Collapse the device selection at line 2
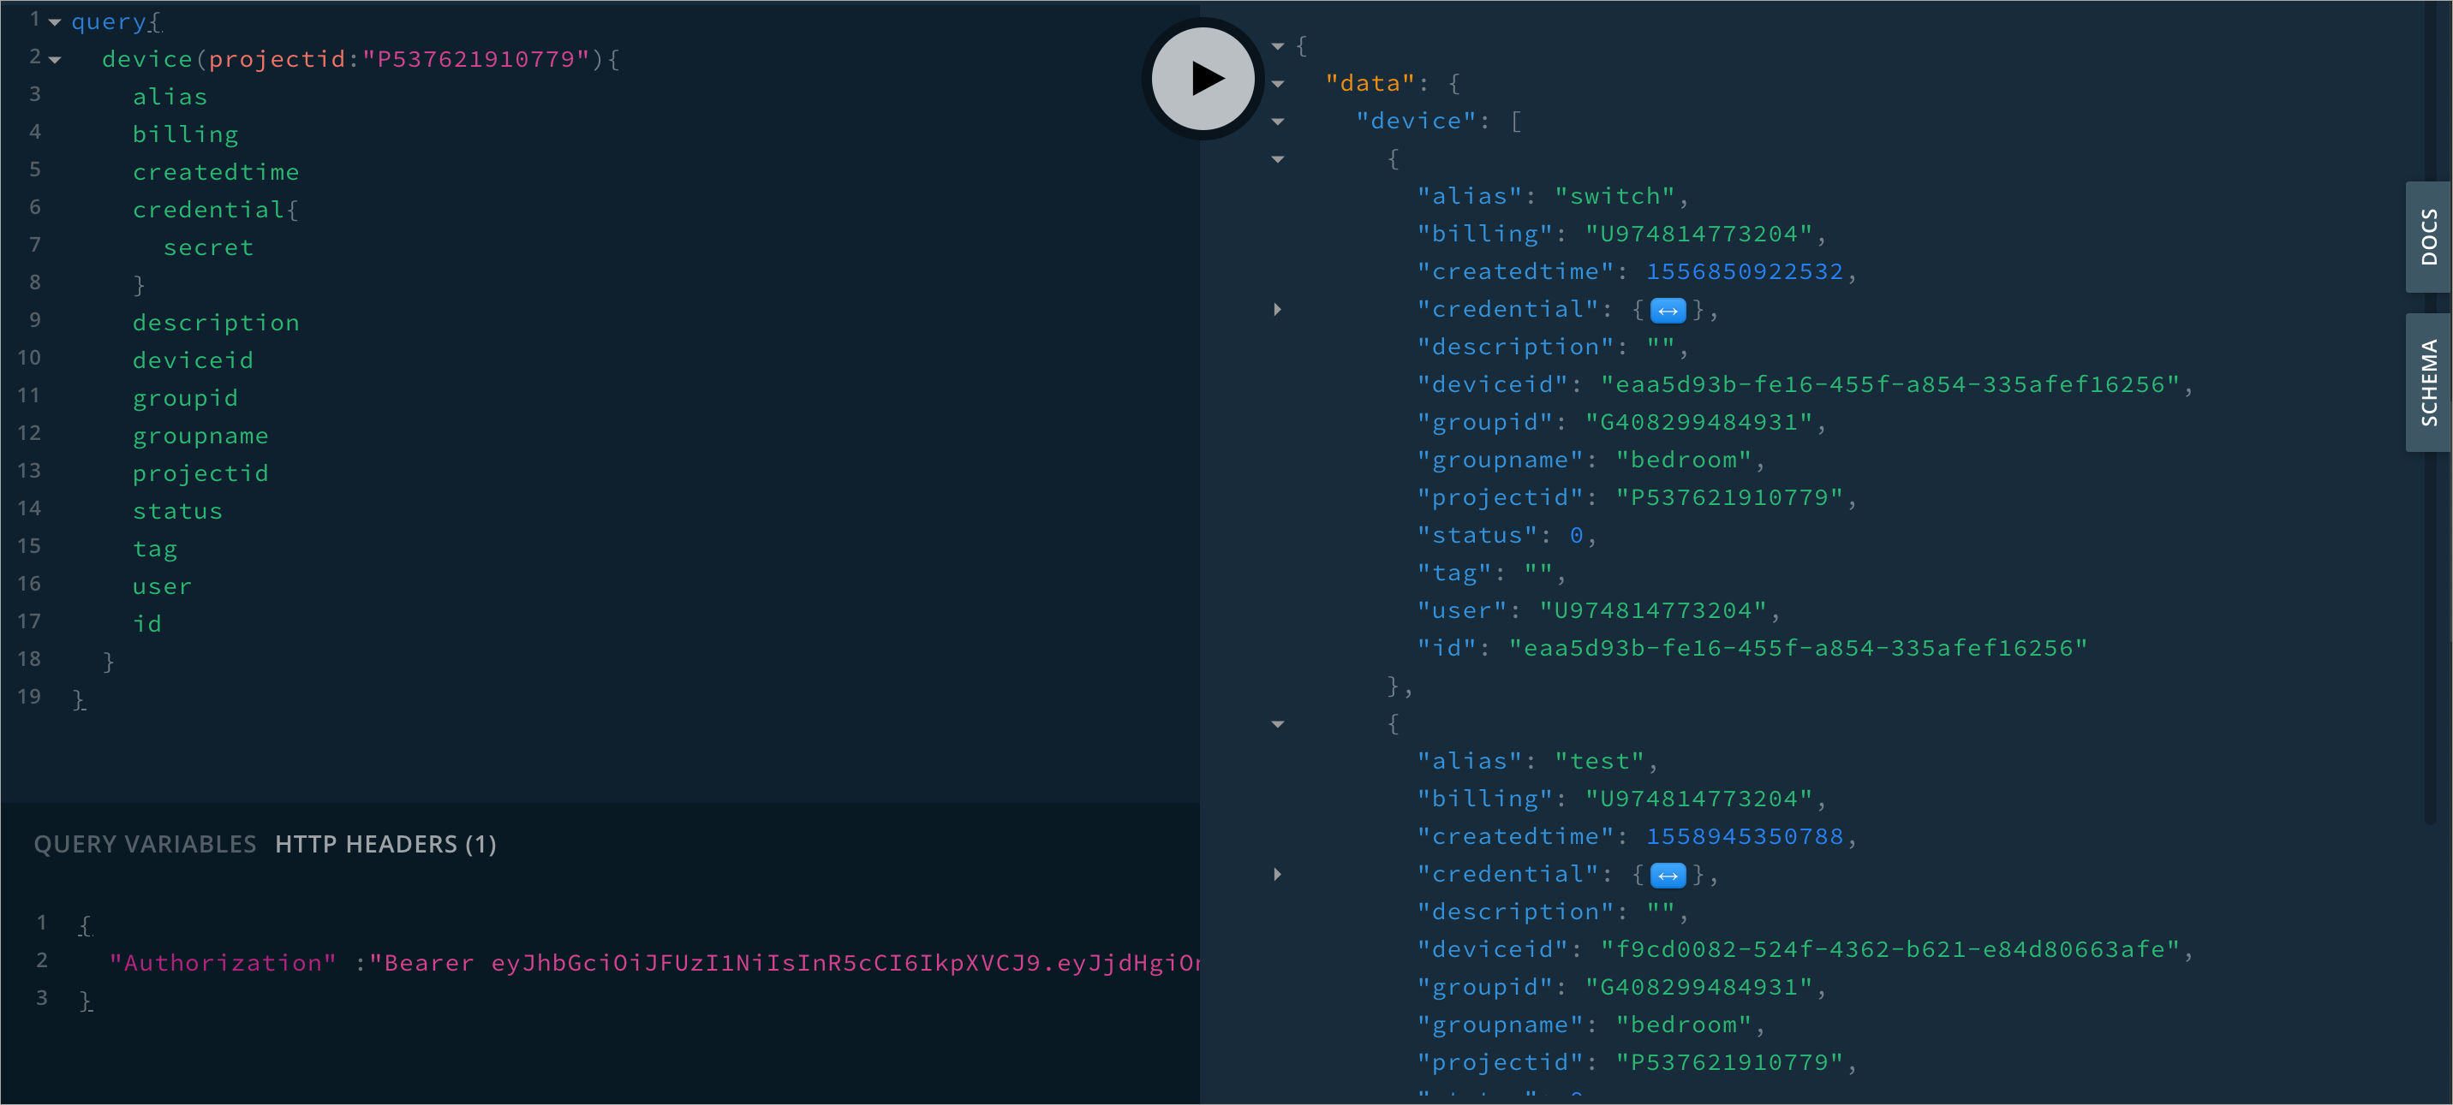The image size is (2453, 1105). coord(55,60)
